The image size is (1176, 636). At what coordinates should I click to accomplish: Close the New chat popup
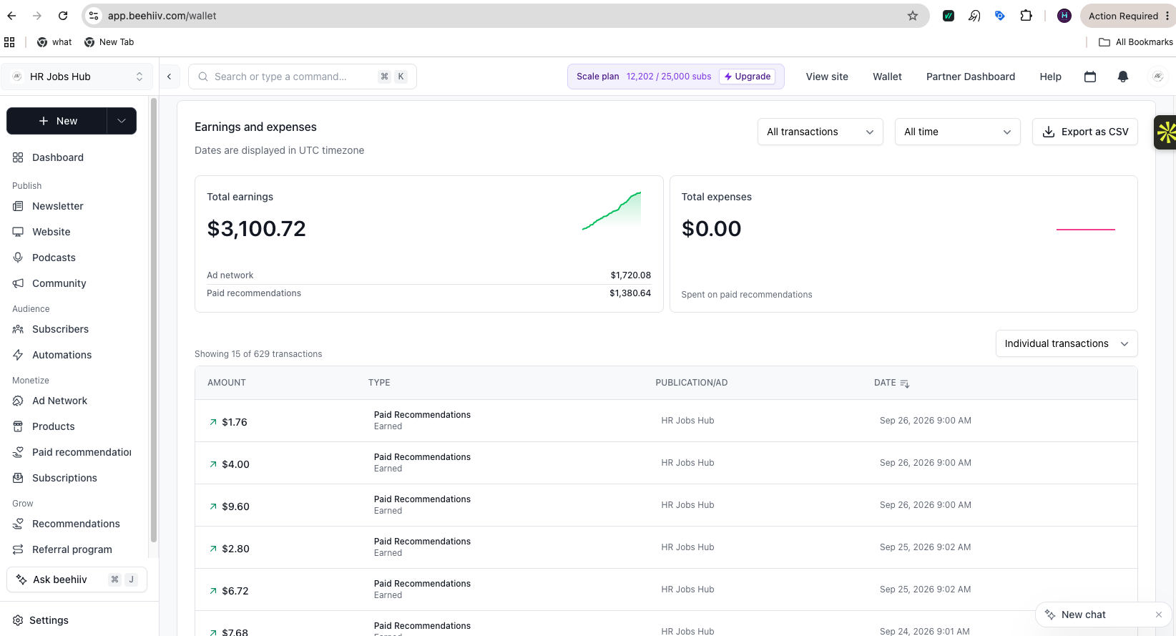pyautogui.click(x=1159, y=615)
